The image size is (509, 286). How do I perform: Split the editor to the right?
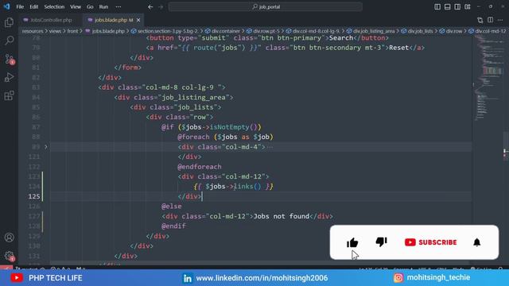tap(490, 20)
